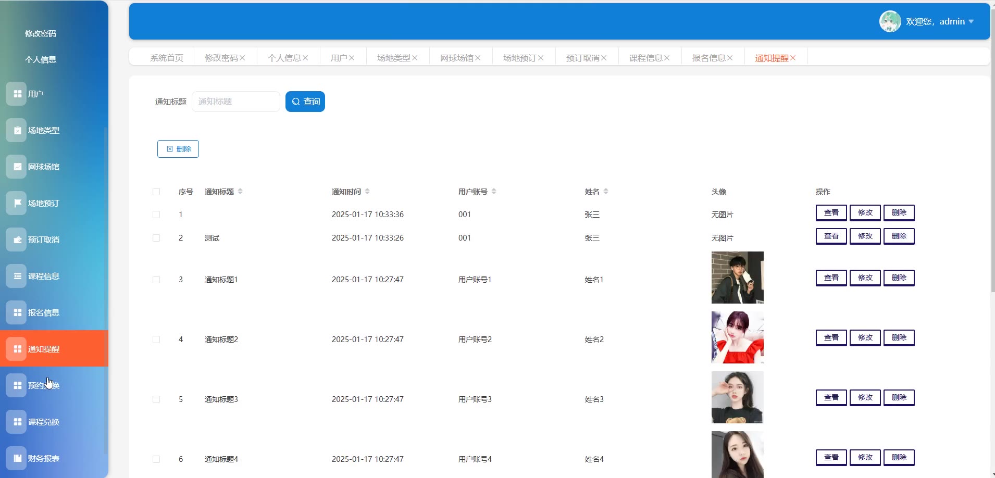Click the 课程兑换 sidebar icon
This screenshot has height=478, width=995.
click(x=16, y=422)
